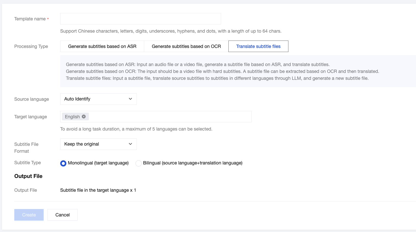Switch to Generate subtitles based on ASR

pos(102,46)
